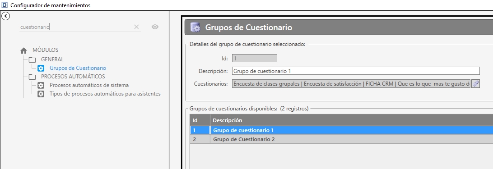Click gear icon for Grupos de Cuestionario
Image resolution: width=493 pixels, height=169 pixels.
(41, 68)
